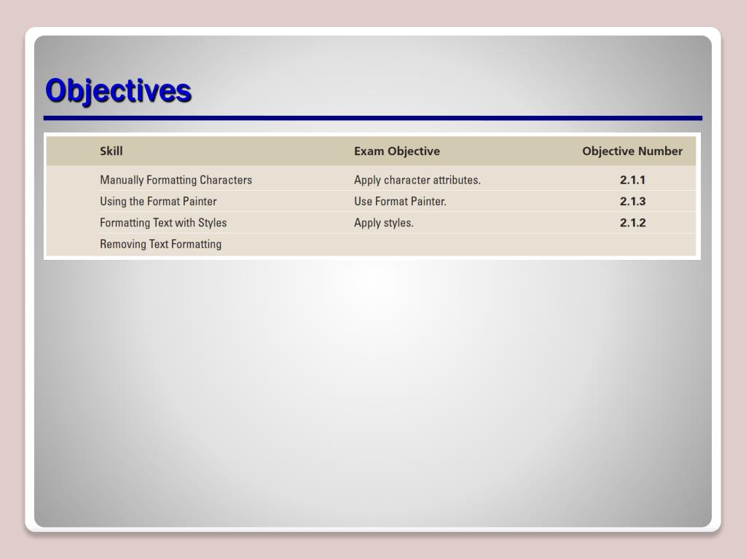
Task: Select the Exam Objective column header
Action: pos(397,151)
